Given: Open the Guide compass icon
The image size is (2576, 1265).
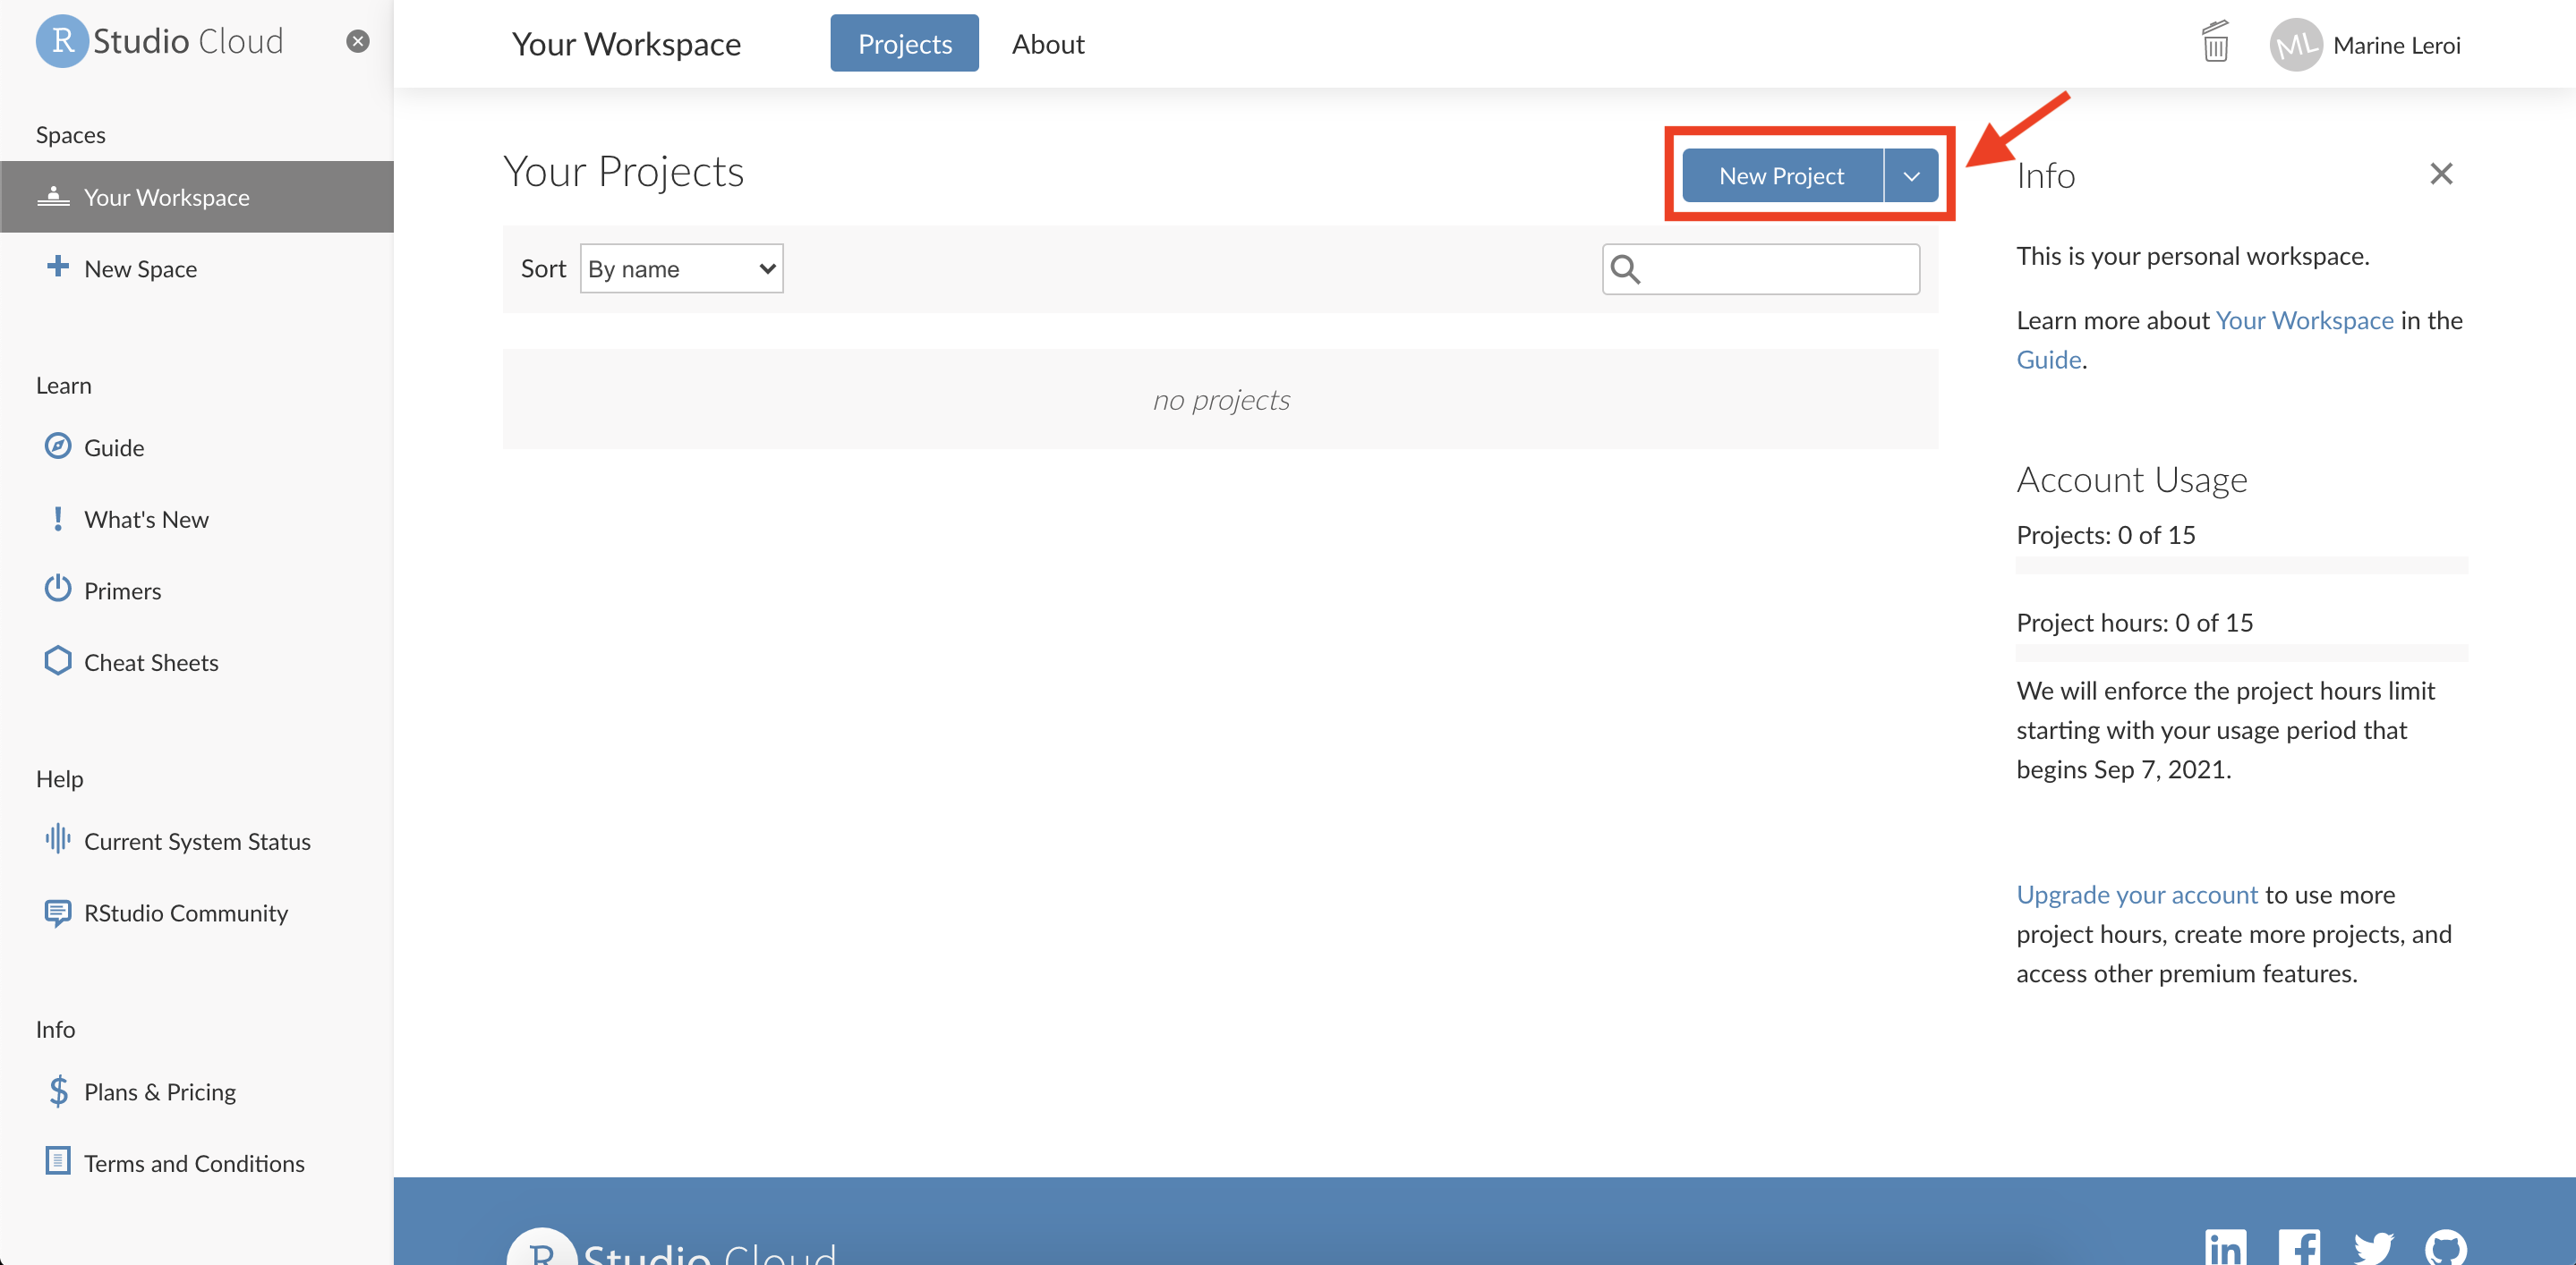Looking at the screenshot, I should (x=58, y=446).
